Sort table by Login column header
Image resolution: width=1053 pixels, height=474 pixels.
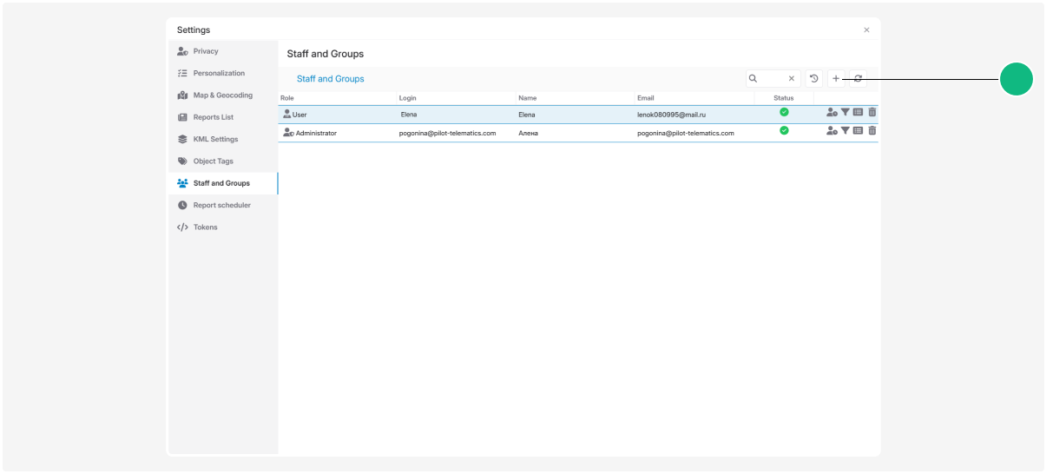pyautogui.click(x=408, y=98)
